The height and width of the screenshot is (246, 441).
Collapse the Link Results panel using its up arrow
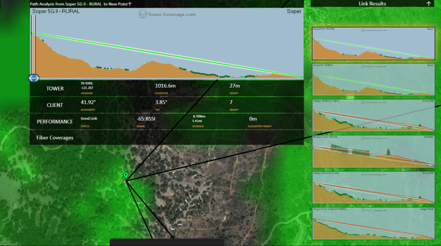click(x=429, y=3)
